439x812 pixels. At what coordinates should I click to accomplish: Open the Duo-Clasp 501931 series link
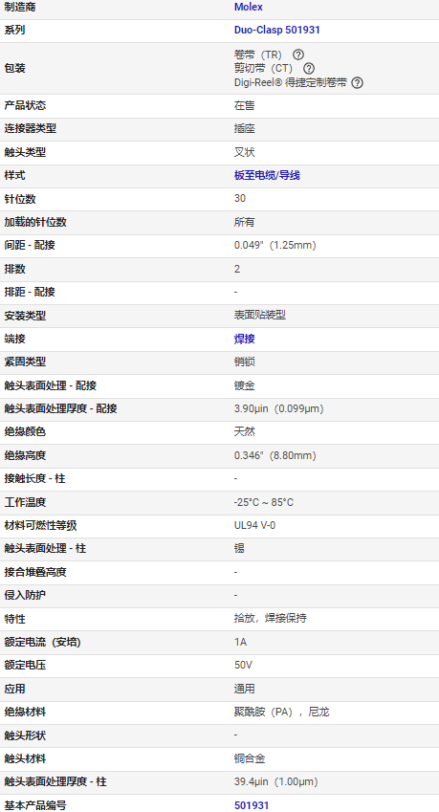[x=277, y=30]
